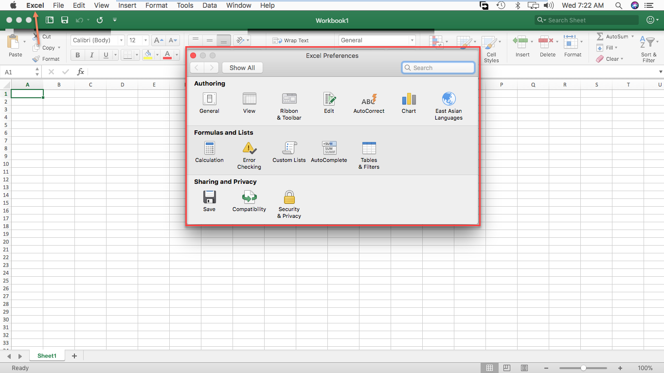The height and width of the screenshot is (373, 664).
Task: Open the Data menu
Action: pos(210,5)
